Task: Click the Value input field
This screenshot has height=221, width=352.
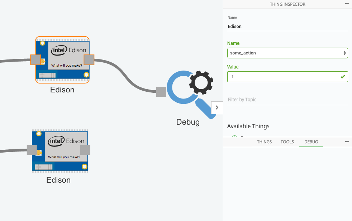Action: [x=287, y=77]
